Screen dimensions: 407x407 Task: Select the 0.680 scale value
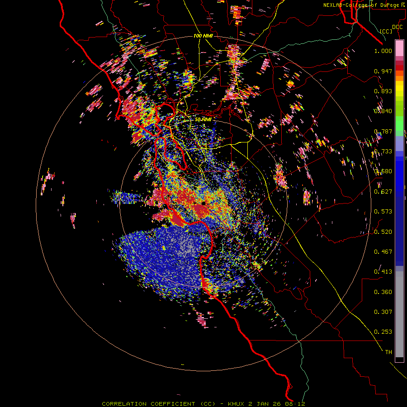click(x=383, y=171)
